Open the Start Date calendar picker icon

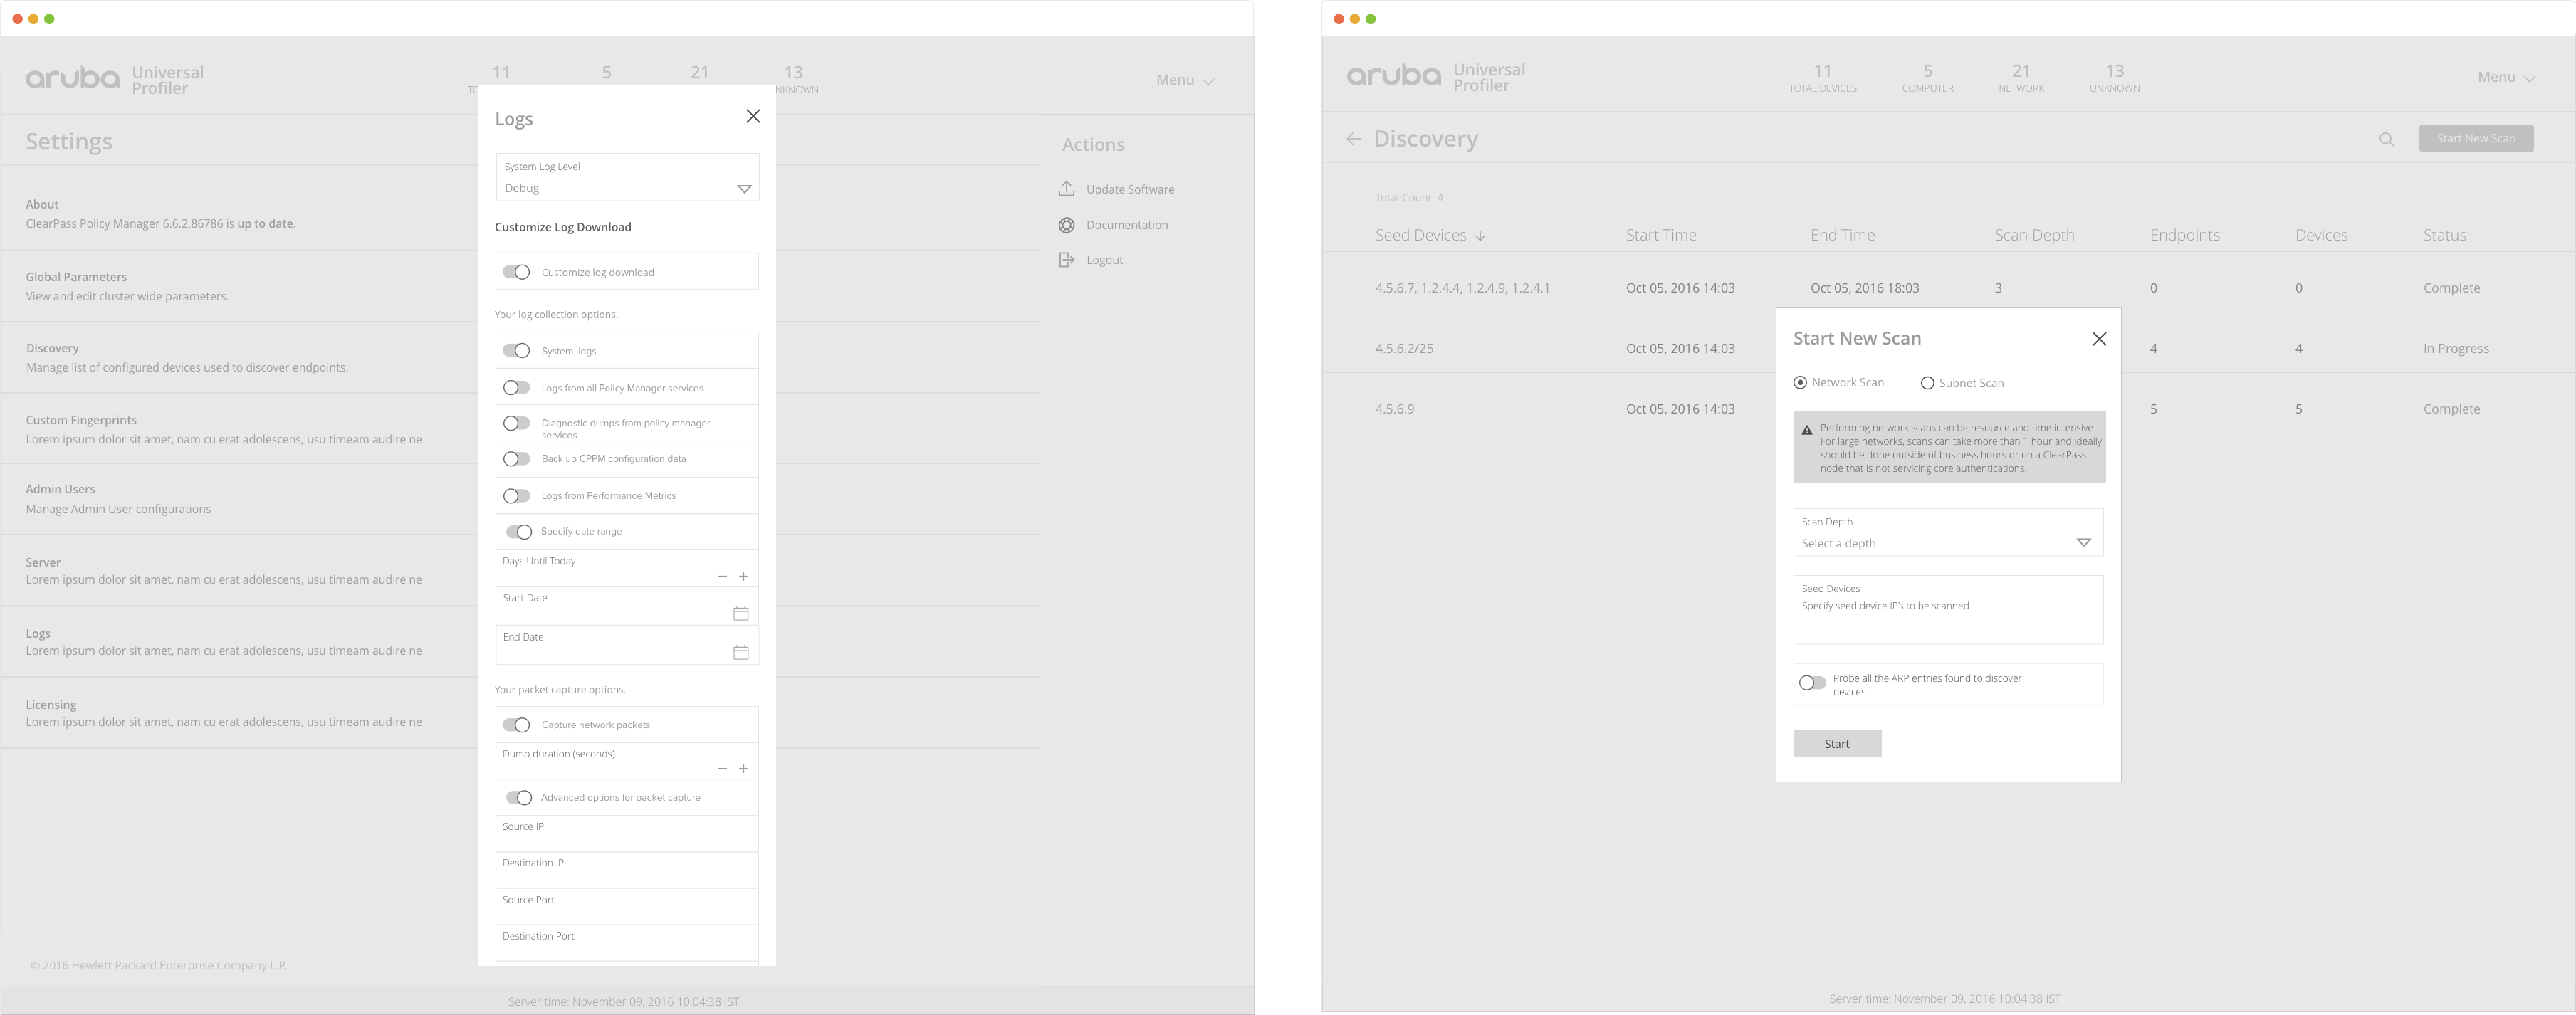click(x=741, y=613)
